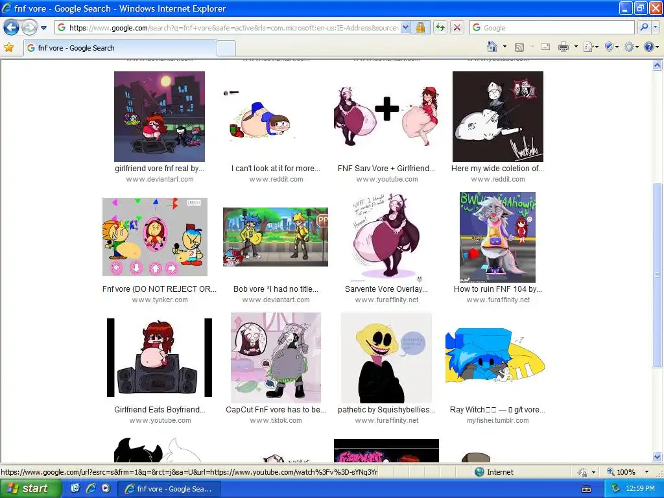
Task: Click the www.tiktok.com source text
Action: point(276,420)
